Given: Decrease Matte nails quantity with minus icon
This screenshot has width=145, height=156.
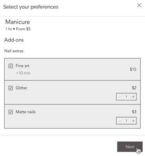Looking at the screenshot, I should pyautogui.click(x=120, y=121).
